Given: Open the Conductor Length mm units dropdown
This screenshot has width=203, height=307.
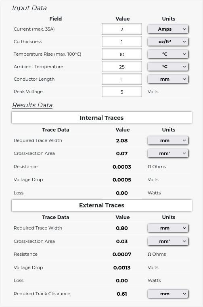Looking at the screenshot, I should (168, 79).
